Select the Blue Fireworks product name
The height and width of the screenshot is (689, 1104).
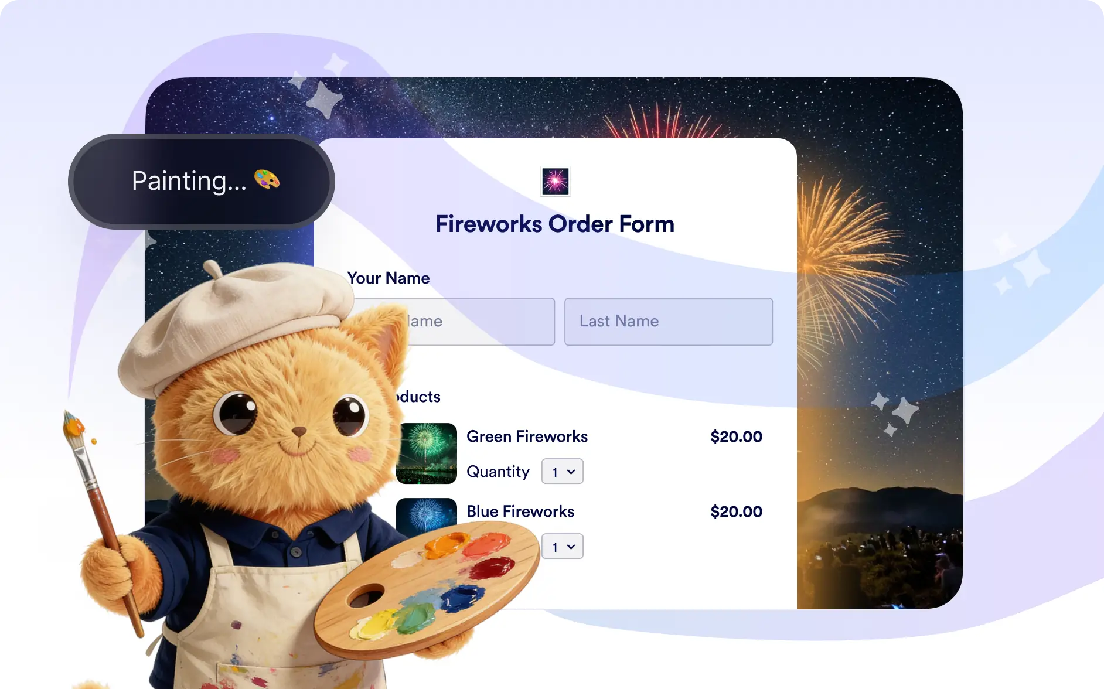[x=520, y=511]
